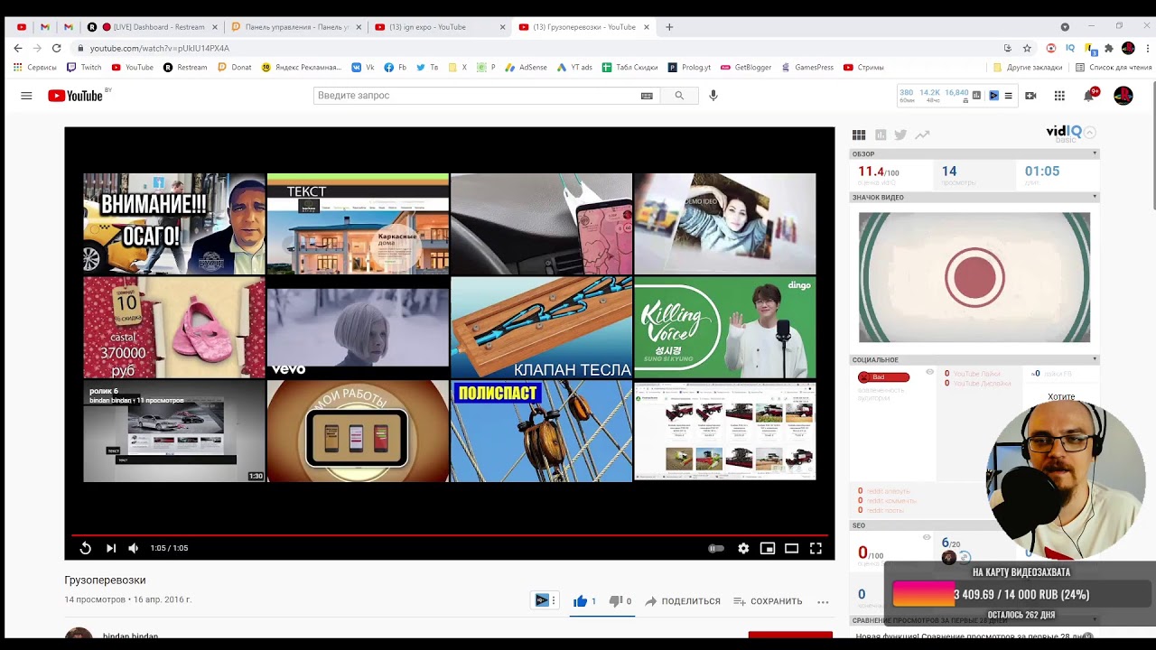The height and width of the screenshot is (650, 1156).
Task: Click the video progress bar
Action: (x=449, y=535)
